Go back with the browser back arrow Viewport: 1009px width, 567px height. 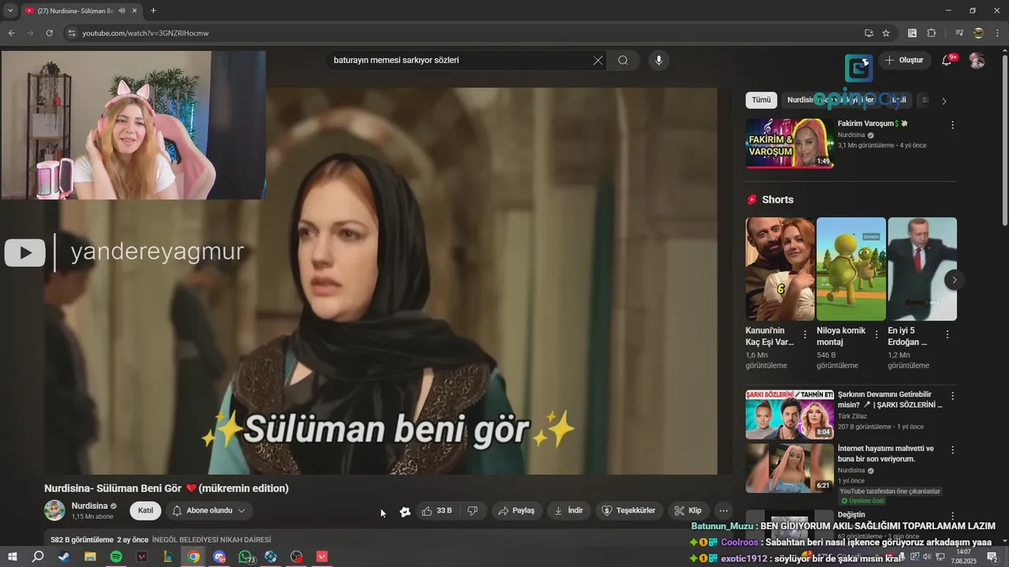[11, 33]
